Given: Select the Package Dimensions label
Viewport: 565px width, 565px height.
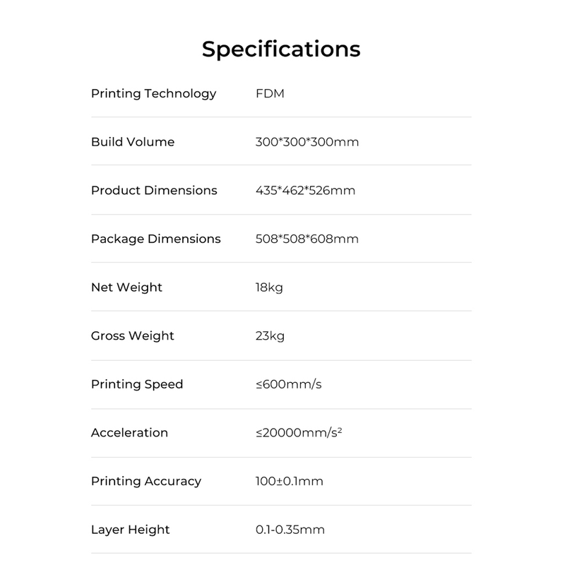Looking at the screenshot, I should coord(155,239).
